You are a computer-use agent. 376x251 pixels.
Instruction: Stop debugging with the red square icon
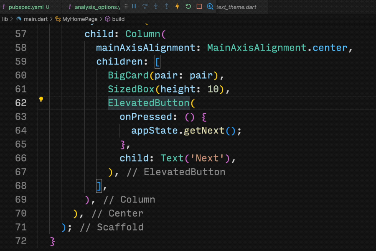coord(199,6)
